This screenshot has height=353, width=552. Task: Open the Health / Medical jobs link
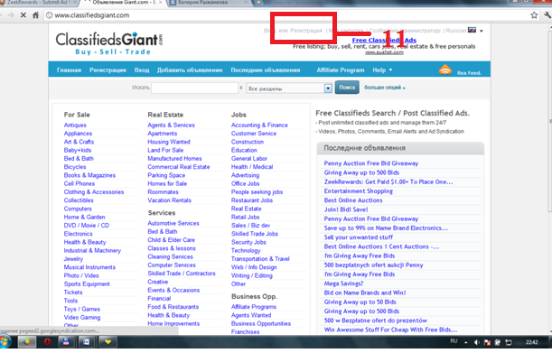252,167
